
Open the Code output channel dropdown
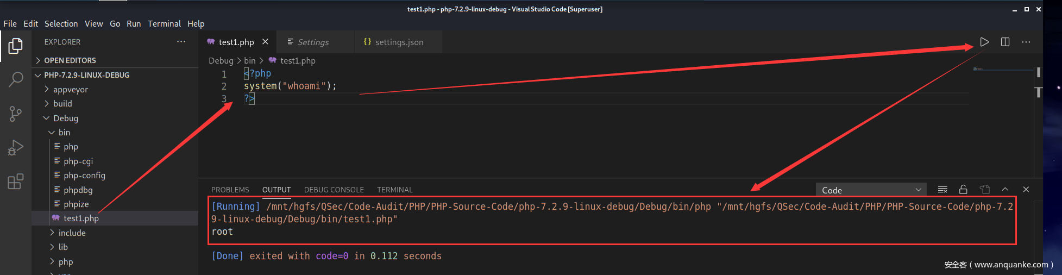click(x=871, y=190)
